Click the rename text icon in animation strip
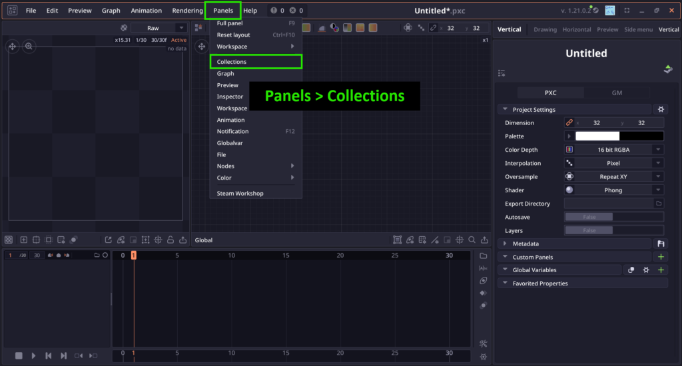This screenshot has width=682, height=366. tap(484, 268)
